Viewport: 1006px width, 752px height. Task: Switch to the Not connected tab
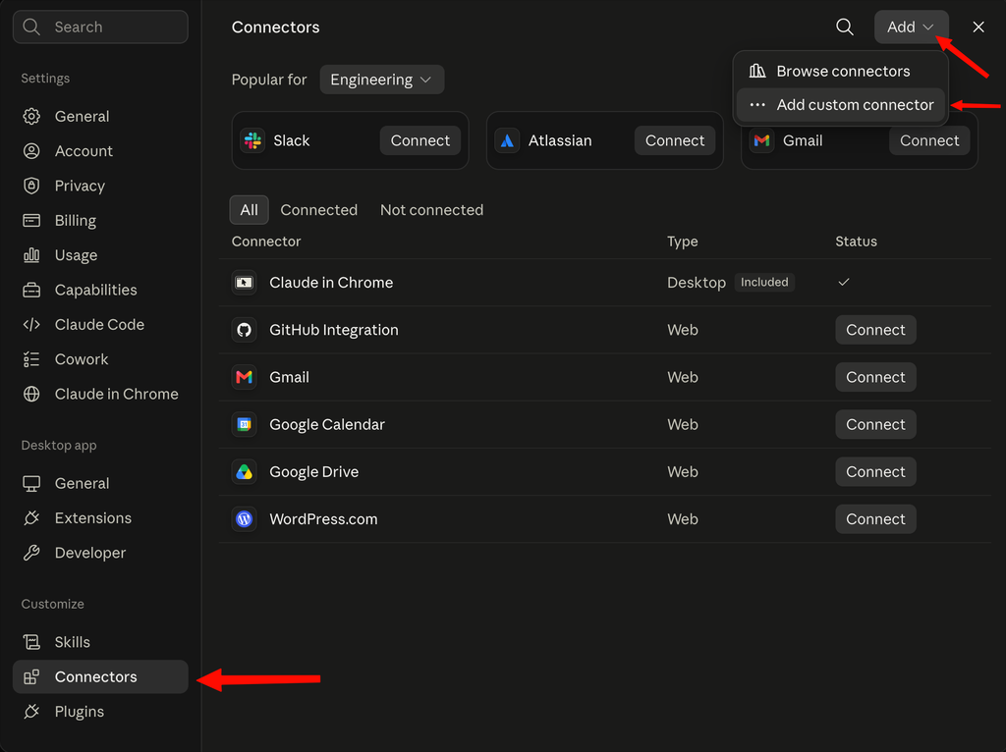pyautogui.click(x=432, y=210)
